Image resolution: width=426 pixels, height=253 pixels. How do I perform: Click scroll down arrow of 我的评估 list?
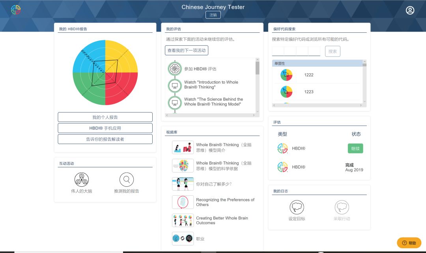pos(258,111)
